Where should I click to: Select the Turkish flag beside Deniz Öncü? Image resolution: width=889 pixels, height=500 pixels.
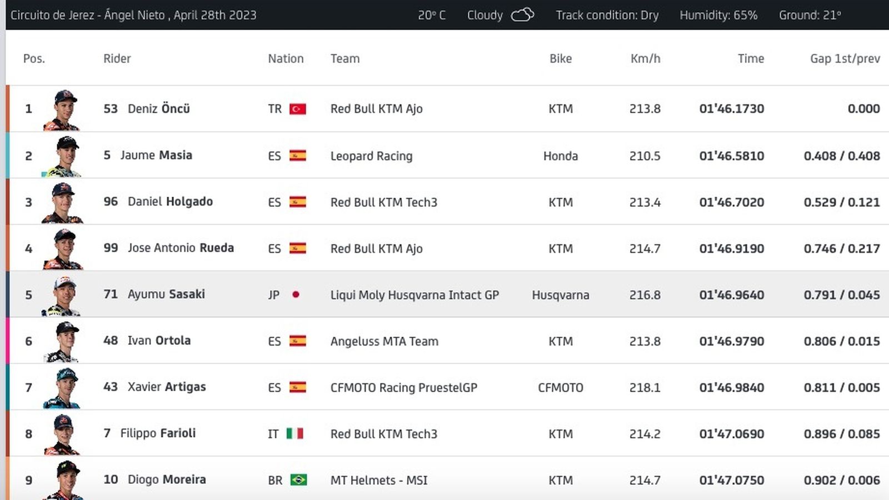(299, 109)
